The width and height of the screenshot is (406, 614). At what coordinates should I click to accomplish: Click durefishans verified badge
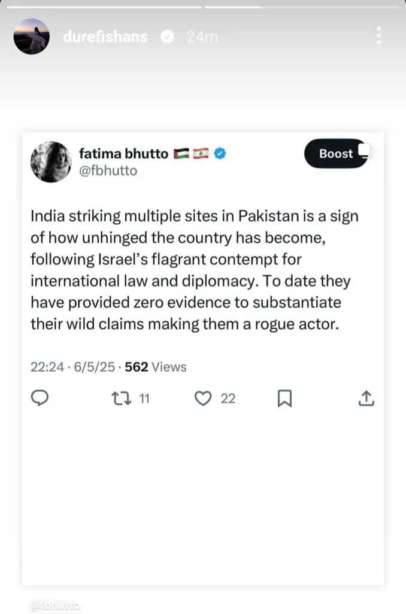(168, 37)
